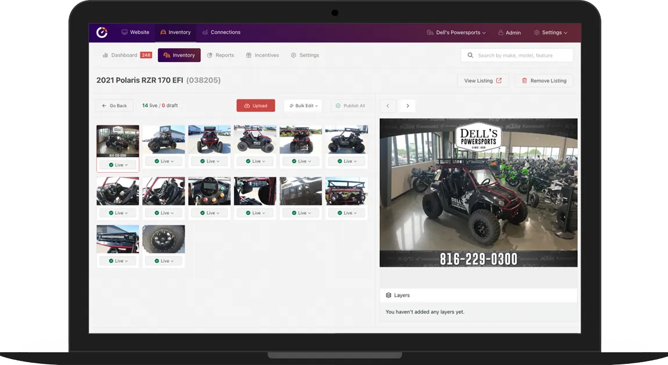Open the Incentives sub-tab
668x365 pixels.
coord(262,55)
